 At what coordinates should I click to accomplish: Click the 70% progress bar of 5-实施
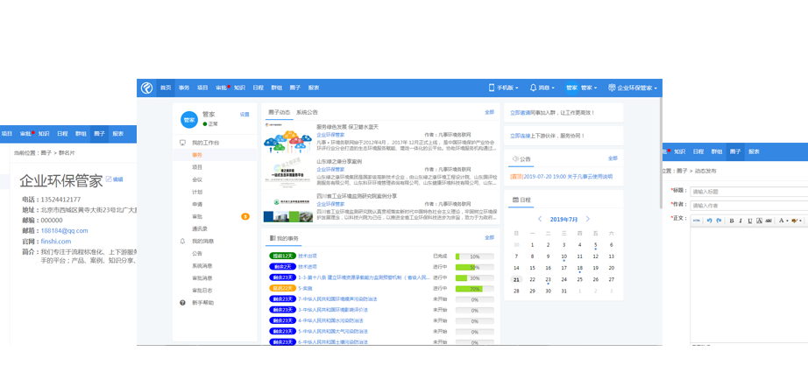tap(474, 288)
